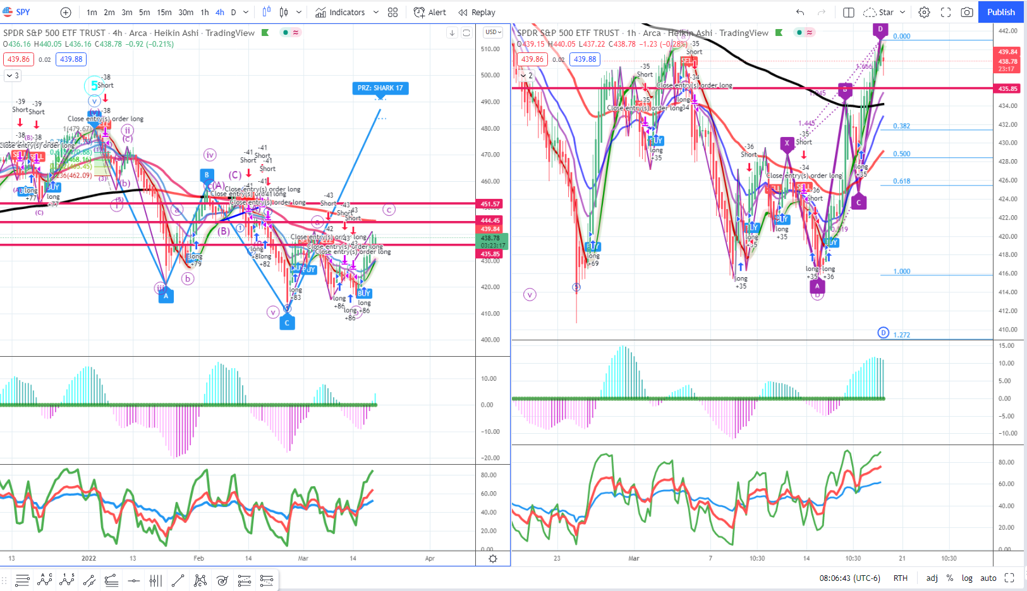Open left chart time axis settings gear

click(493, 559)
